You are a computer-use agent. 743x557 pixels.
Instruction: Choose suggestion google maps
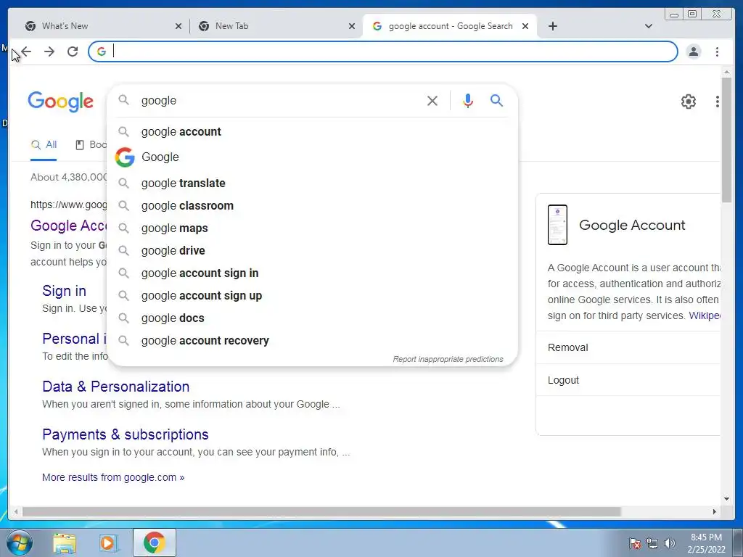click(313, 228)
